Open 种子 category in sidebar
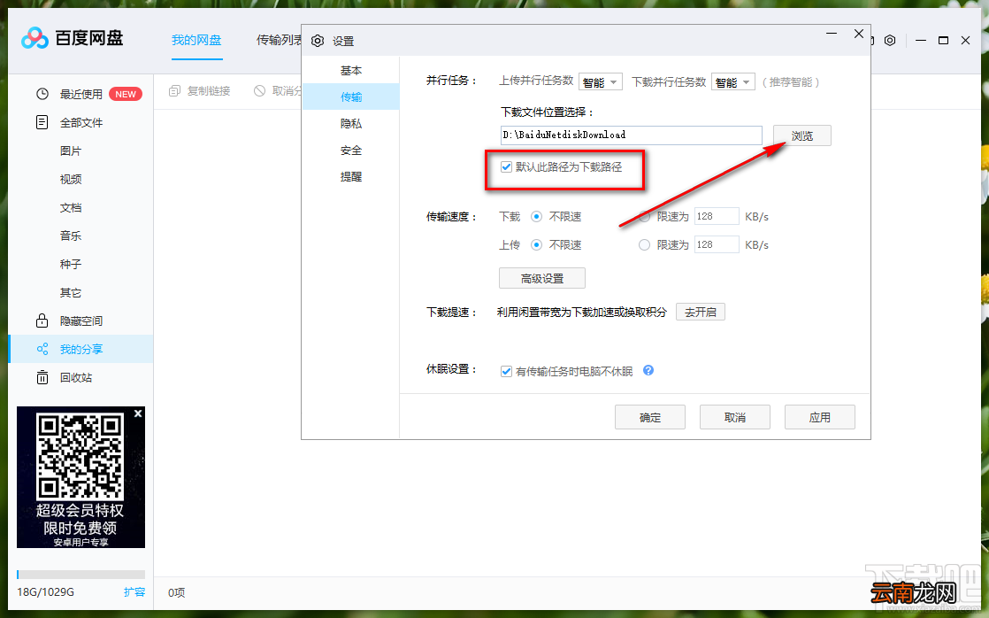 coord(71,264)
